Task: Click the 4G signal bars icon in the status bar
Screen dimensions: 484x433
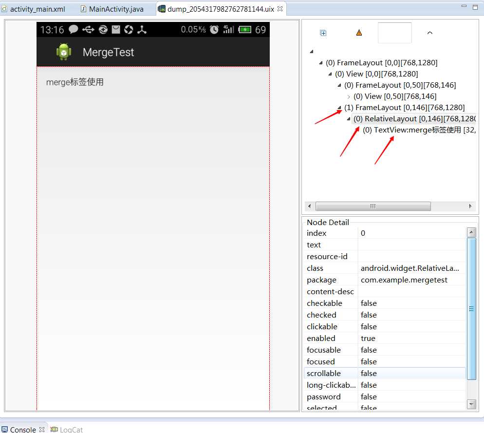Action: click(x=228, y=29)
